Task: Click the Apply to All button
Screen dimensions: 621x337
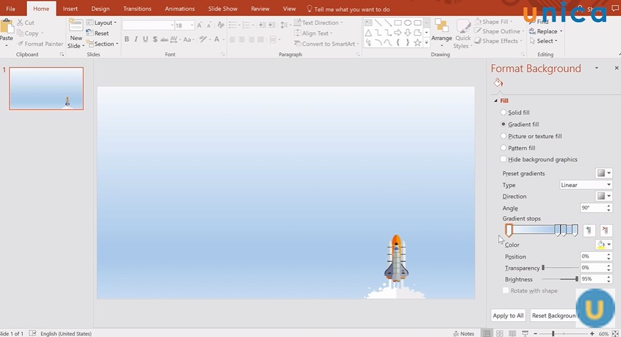Action: click(x=508, y=315)
